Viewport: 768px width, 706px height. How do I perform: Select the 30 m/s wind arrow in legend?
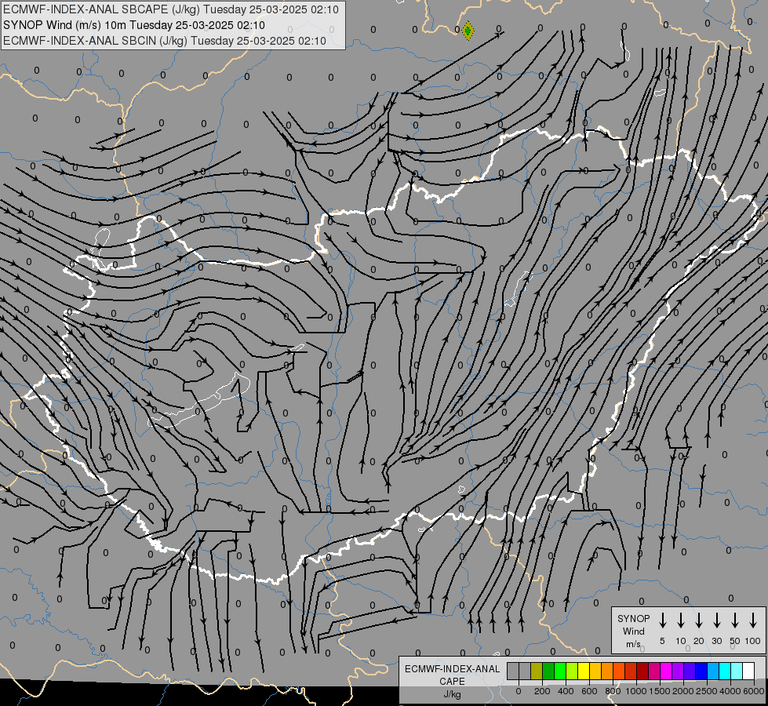tap(716, 620)
